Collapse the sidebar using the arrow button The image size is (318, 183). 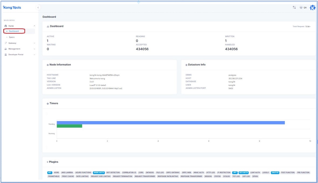tap(38, 8)
